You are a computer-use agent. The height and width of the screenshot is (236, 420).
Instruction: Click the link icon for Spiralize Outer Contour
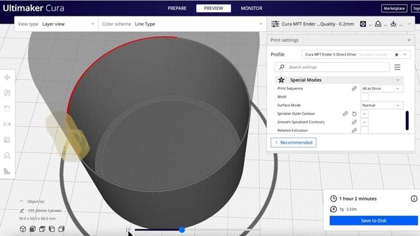pos(345,113)
